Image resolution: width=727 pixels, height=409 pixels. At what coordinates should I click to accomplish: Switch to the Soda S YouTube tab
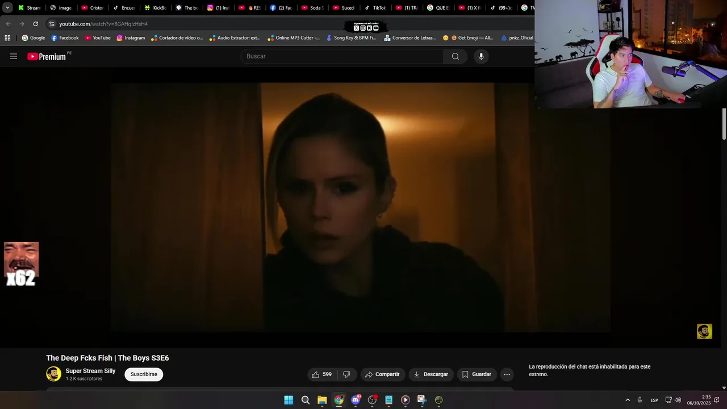[x=312, y=8]
